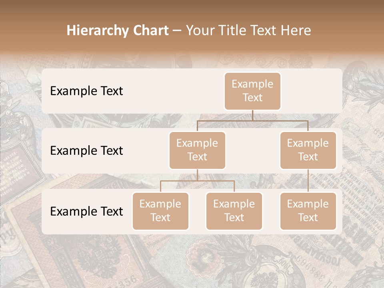Click the "Your Title Text Here" placeholder
This screenshot has width=384, height=288.
(x=248, y=30)
